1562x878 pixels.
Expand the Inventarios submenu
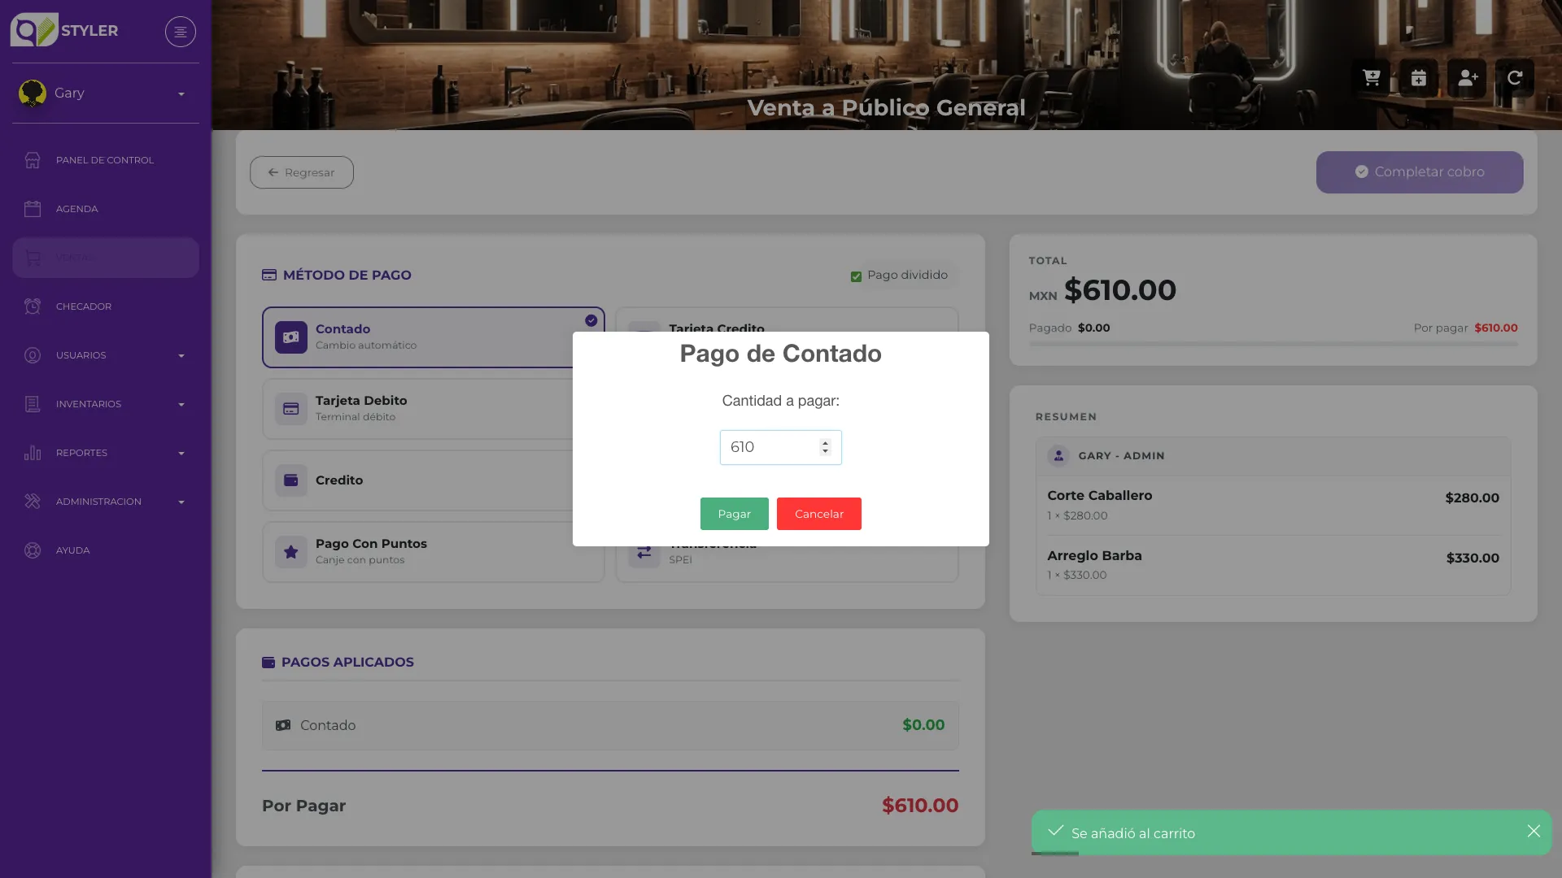(106, 404)
